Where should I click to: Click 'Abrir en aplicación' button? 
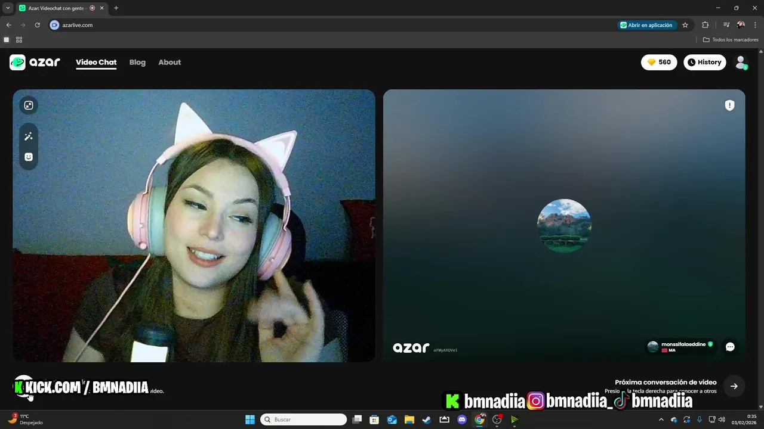click(646, 25)
